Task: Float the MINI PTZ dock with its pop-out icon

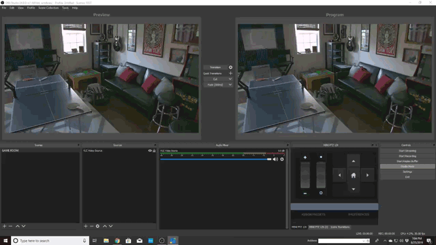Action: 373,145
